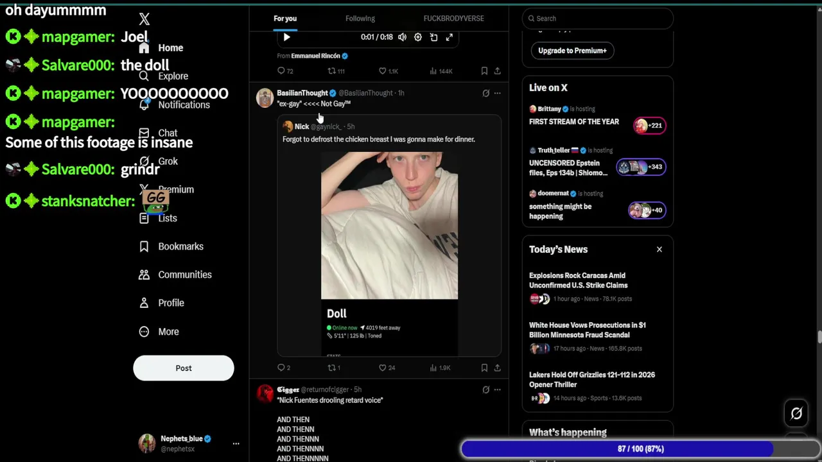Open Grok icon on returnofcigger's post

click(x=485, y=389)
